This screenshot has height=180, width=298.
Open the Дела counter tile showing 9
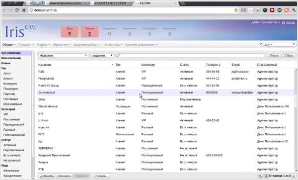[x=70, y=32]
